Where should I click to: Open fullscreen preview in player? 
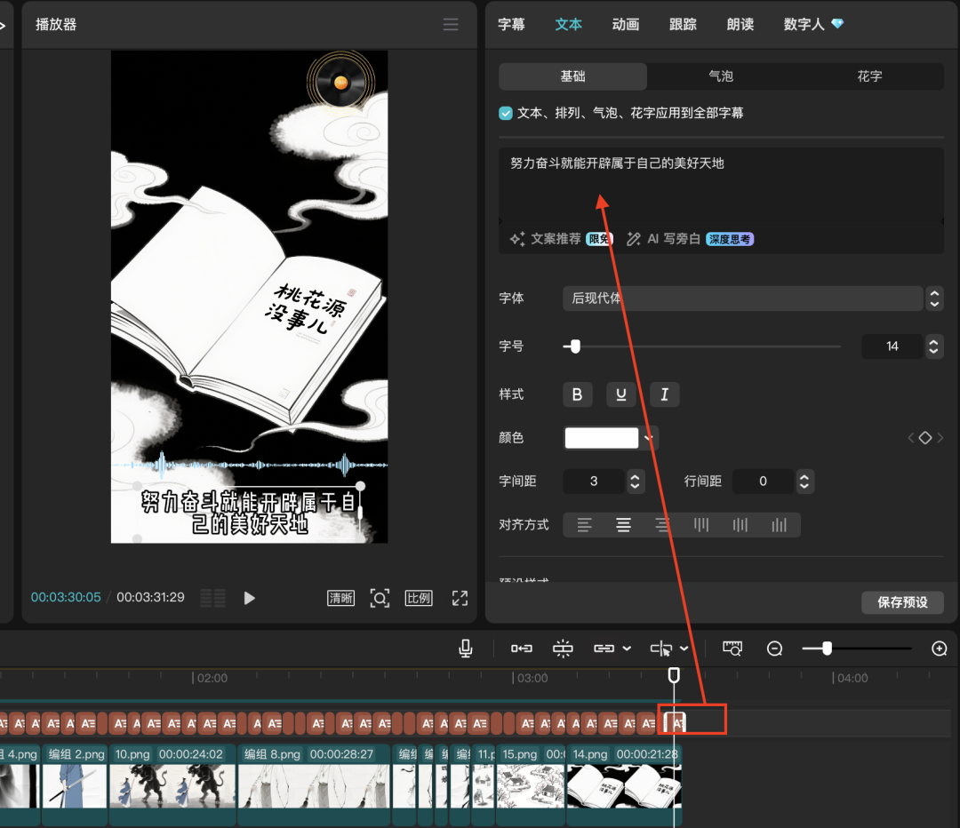click(460, 598)
